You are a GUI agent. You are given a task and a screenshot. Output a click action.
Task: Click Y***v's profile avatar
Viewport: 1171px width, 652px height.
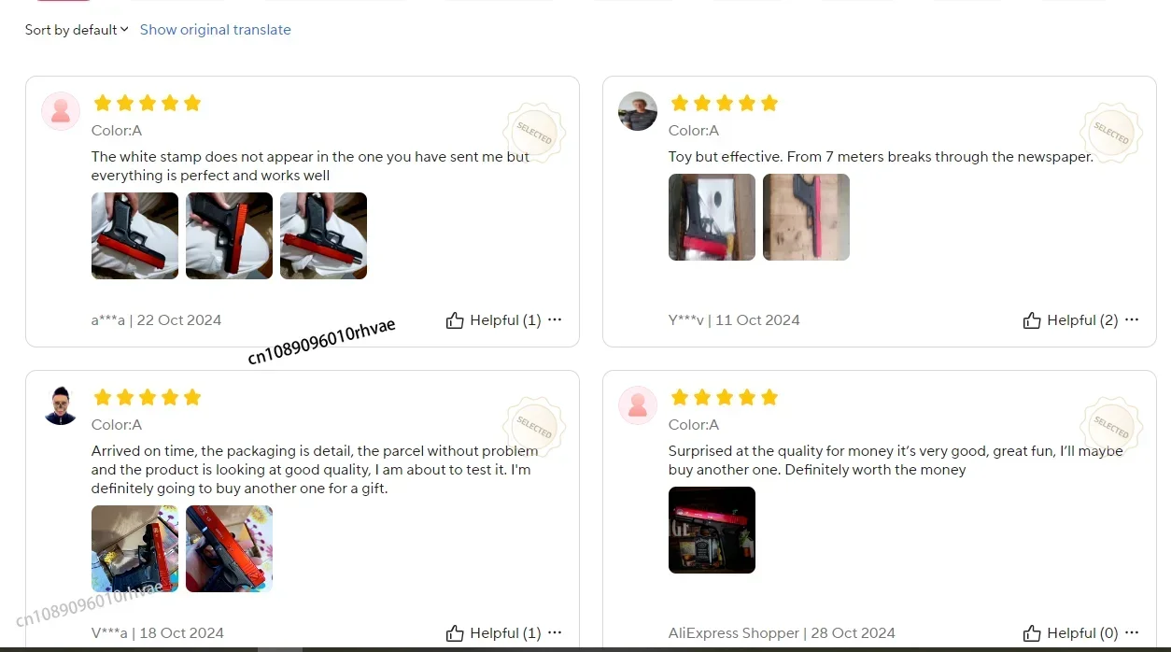click(638, 111)
